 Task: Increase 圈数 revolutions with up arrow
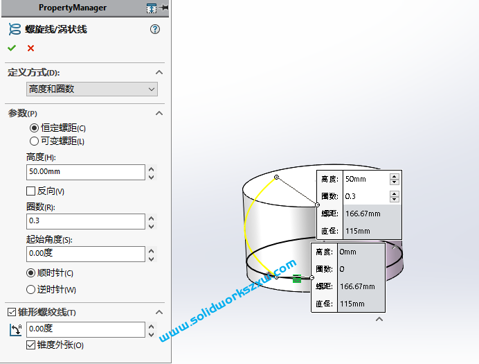pyautogui.click(x=151, y=218)
